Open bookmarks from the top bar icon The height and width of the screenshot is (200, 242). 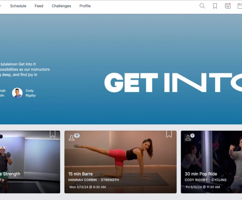coord(215,6)
